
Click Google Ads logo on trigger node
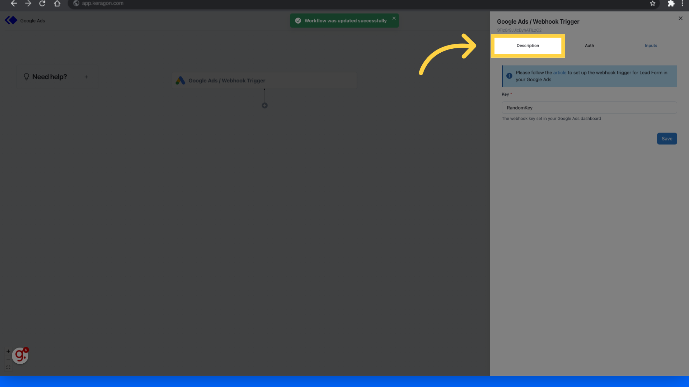[x=181, y=81]
